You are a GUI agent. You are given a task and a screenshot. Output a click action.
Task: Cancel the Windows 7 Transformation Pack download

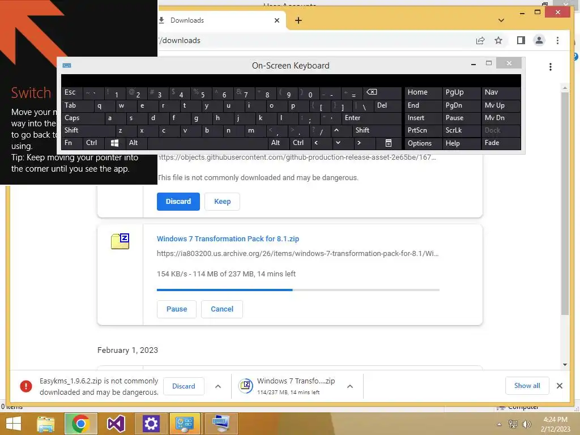point(222,309)
